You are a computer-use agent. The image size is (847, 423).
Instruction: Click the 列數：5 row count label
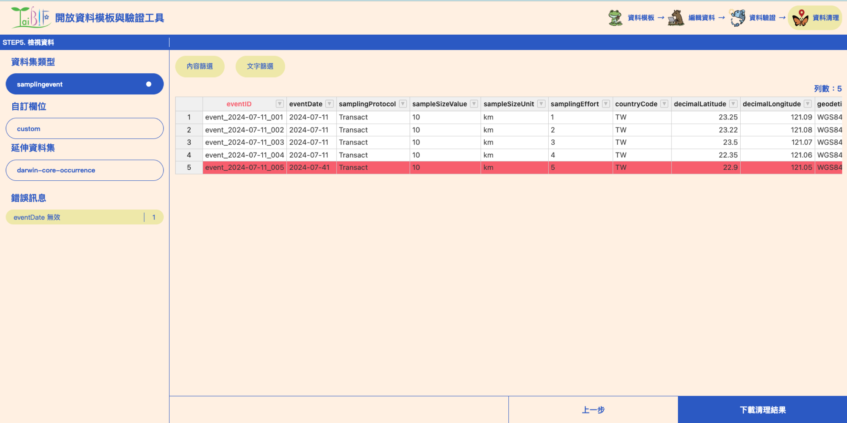[828, 88]
